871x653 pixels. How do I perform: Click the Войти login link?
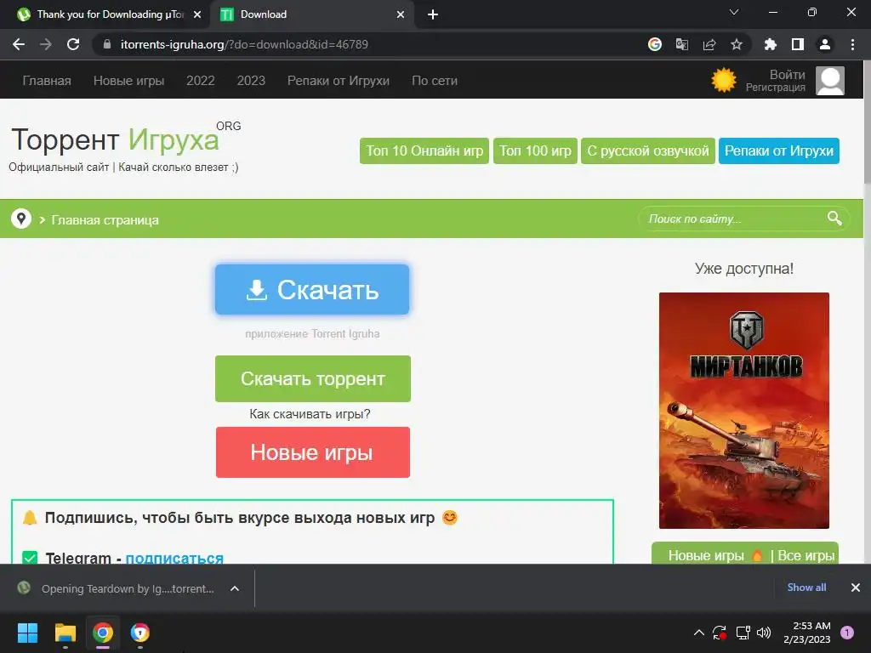[787, 75]
